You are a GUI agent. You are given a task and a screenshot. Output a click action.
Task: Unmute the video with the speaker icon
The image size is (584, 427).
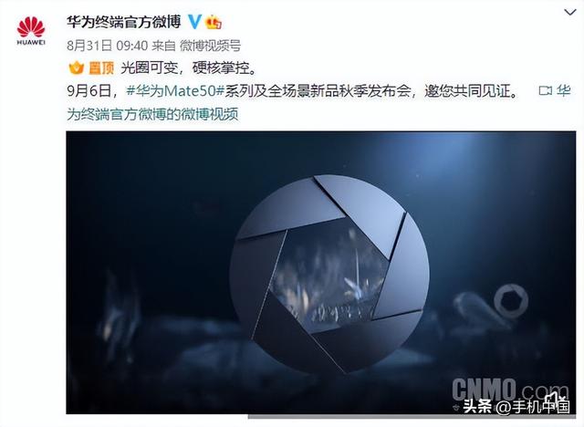pyautogui.click(x=556, y=397)
